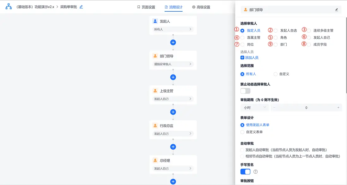
Task: Click the 审批期限 numeric input field
Action: [306, 107]
